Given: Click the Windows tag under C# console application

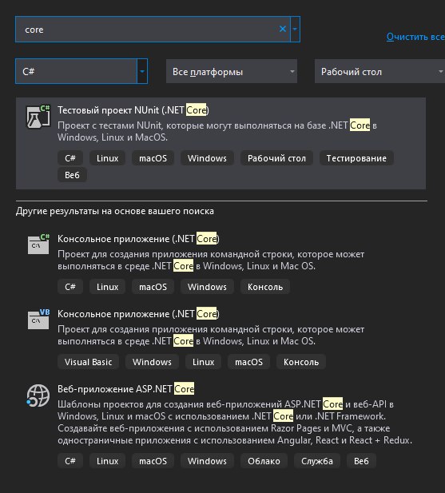Looking at the screenshot, I should coord(207,287).
